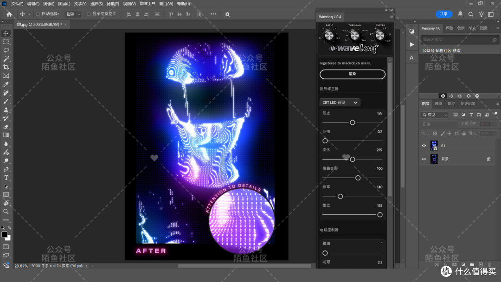Expand the 类型 layer filter dropdown

(x=435, y=115)
